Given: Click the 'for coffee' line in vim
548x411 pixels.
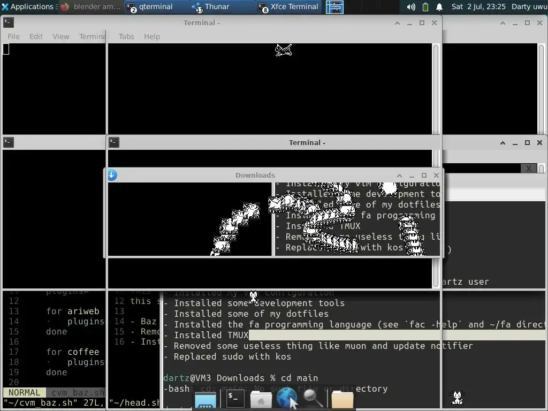Looking at the screenshot, I should pos(73,352).
